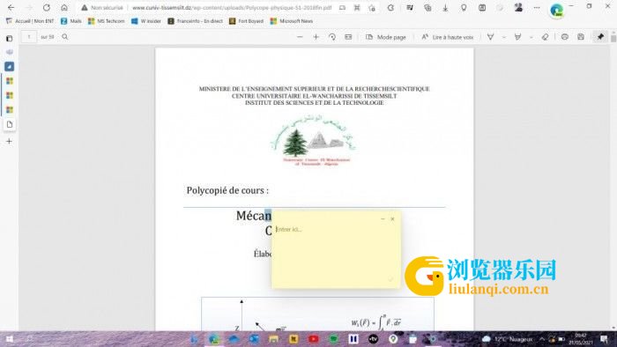The width and height of the screenshot is (617, 347).
Task: Select the draw pen tool
Action: (491, 37)
